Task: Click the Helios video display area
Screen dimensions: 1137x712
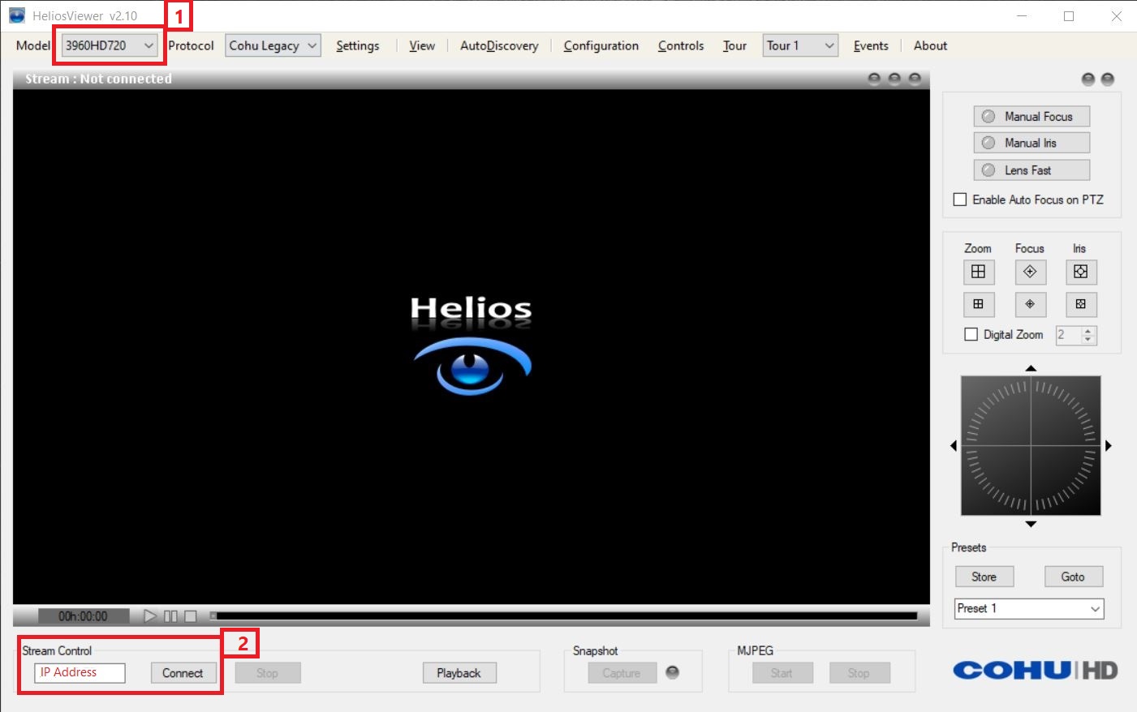Action: click(472, 346)
